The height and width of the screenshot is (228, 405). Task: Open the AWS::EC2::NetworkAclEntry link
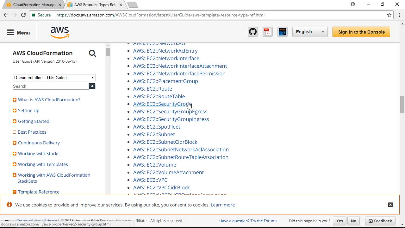tap(165, 51)
